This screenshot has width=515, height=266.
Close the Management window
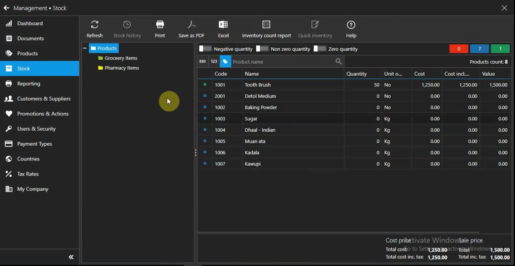(x=504, y=8)
